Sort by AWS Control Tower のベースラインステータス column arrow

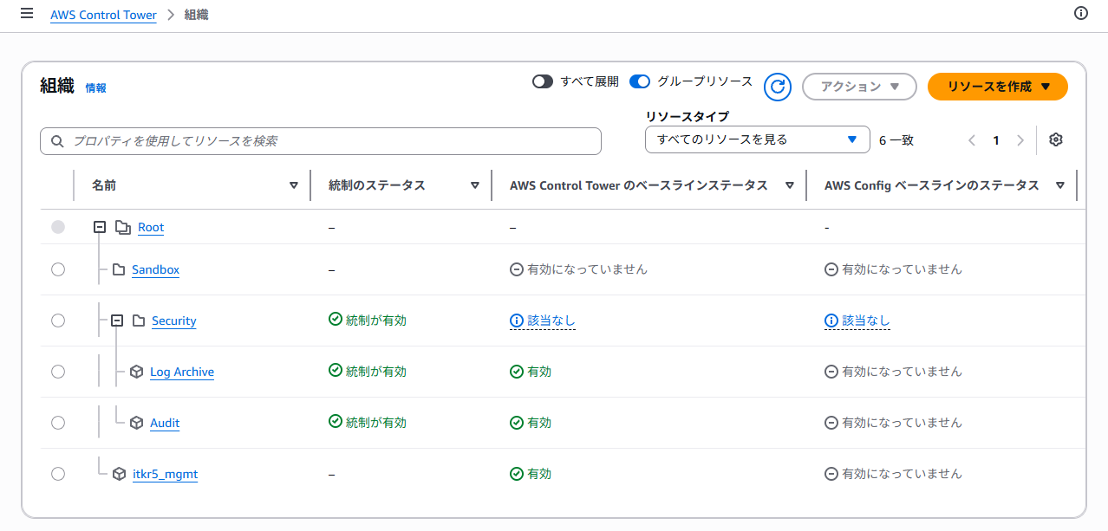[789, 185]
